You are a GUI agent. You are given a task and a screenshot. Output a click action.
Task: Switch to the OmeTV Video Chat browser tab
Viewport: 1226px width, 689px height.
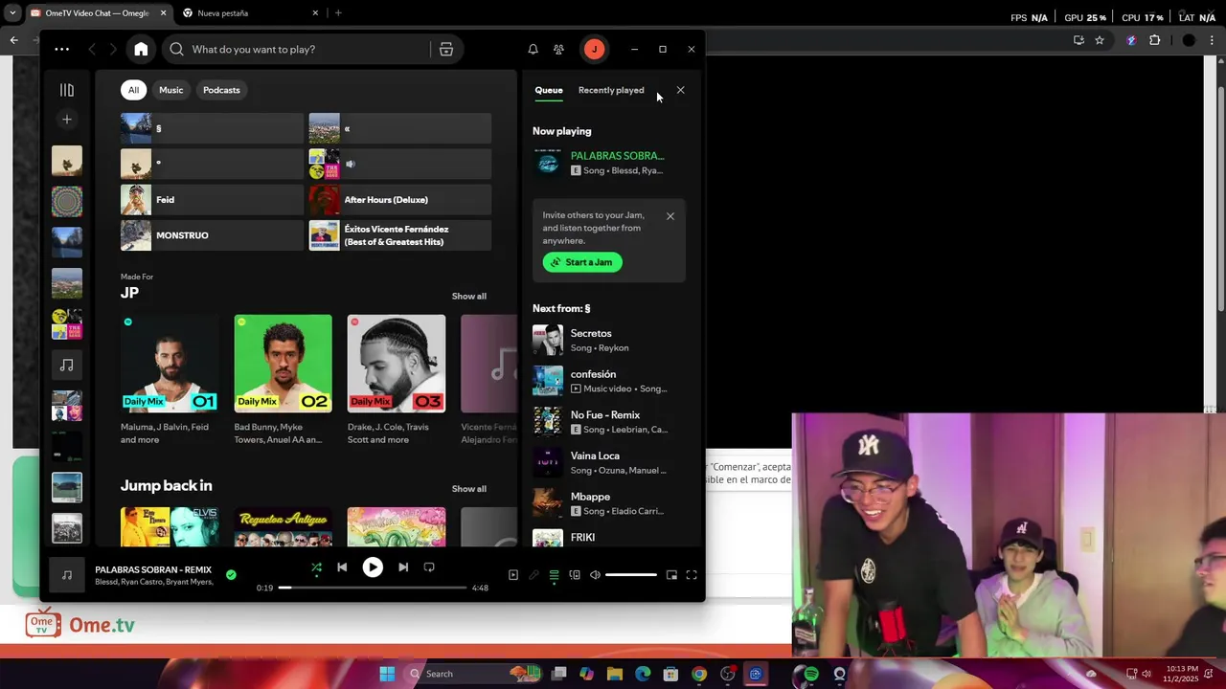99,13
